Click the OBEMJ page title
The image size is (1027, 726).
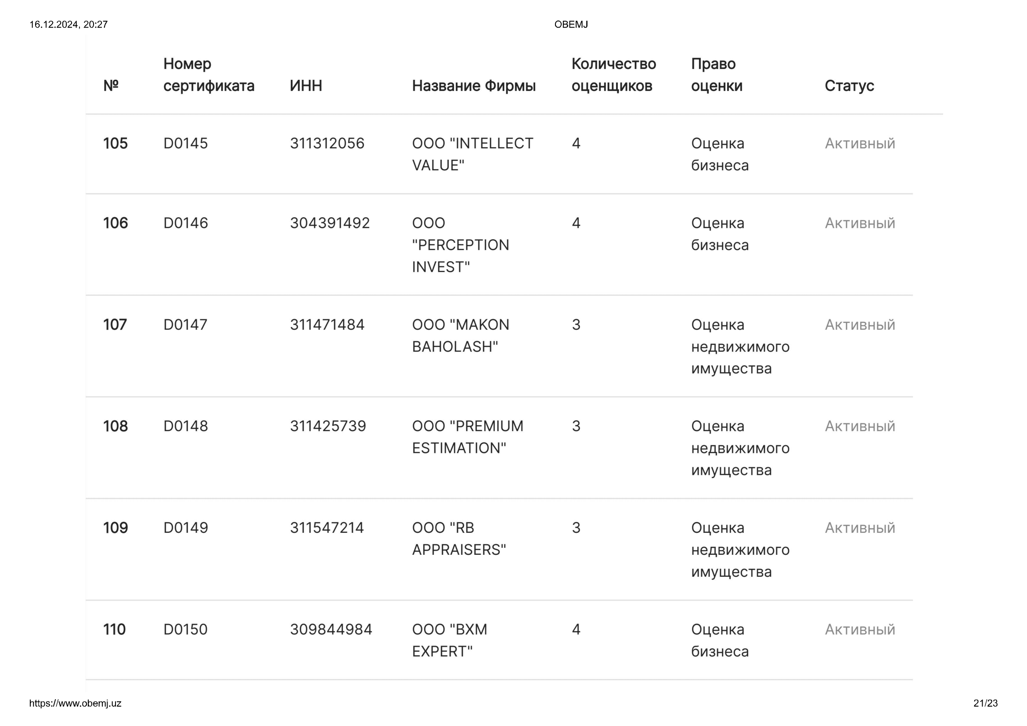(x=571, y=25)
